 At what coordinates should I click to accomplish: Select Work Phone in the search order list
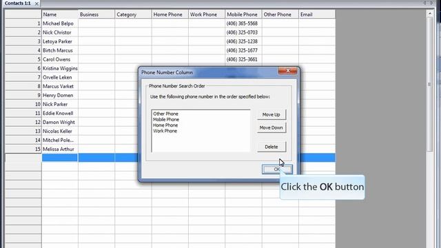[165, 131]
